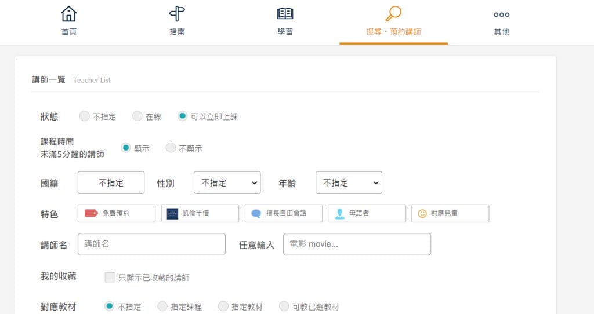Click the 未滿5分鐘的講師 label text
Viewport: 594px width, 314px height.
click(x=73, y=154)
